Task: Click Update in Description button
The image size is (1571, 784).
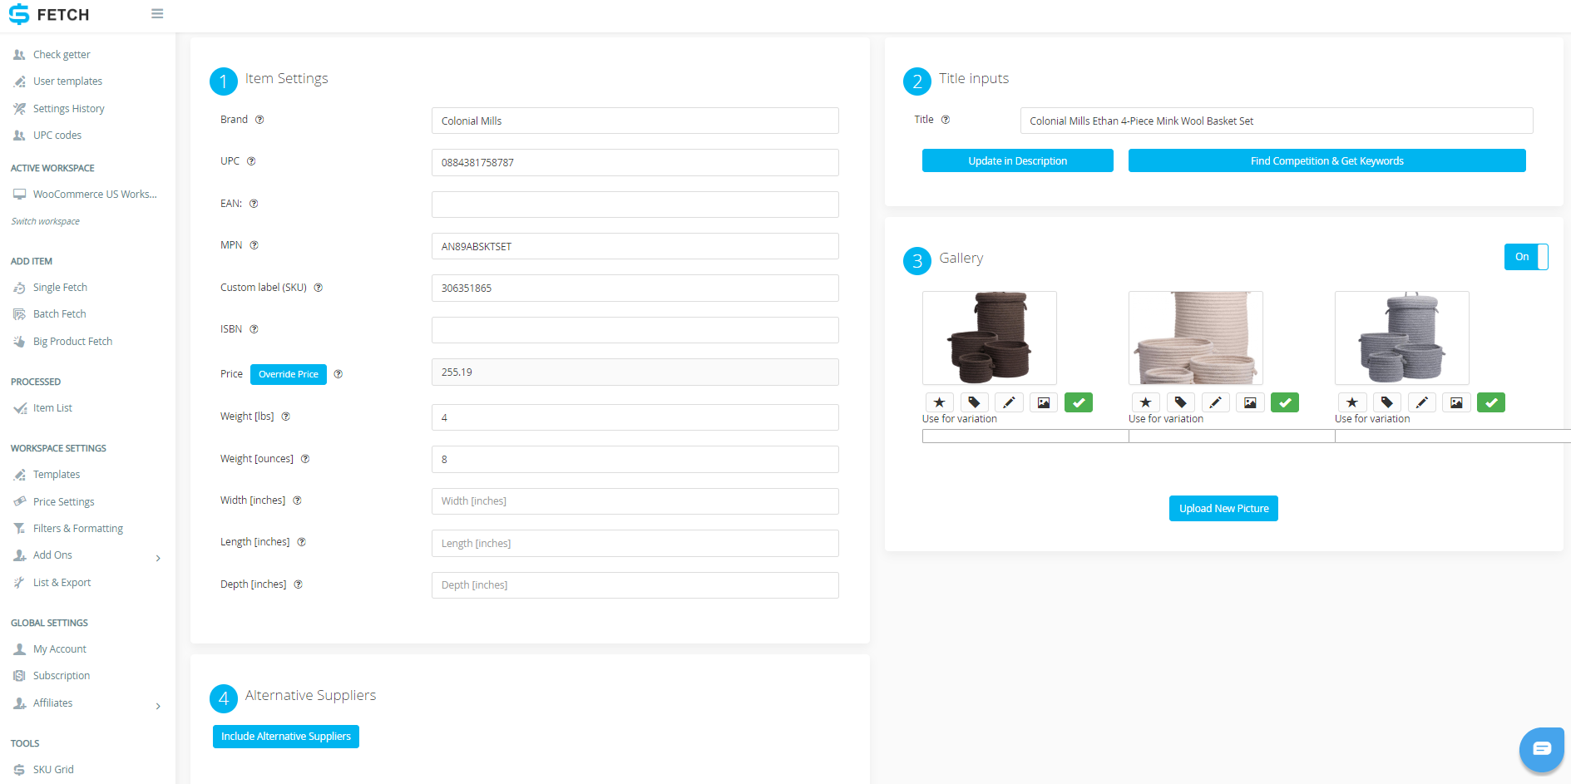Action: click(x=1017, y=160)
